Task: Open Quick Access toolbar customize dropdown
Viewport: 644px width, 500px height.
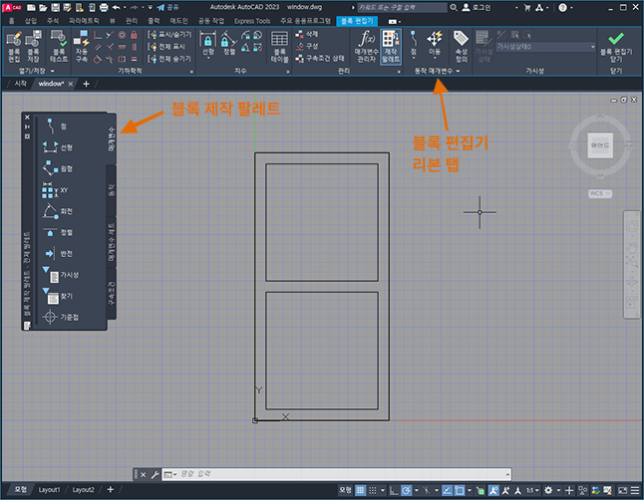Action: 150,7
